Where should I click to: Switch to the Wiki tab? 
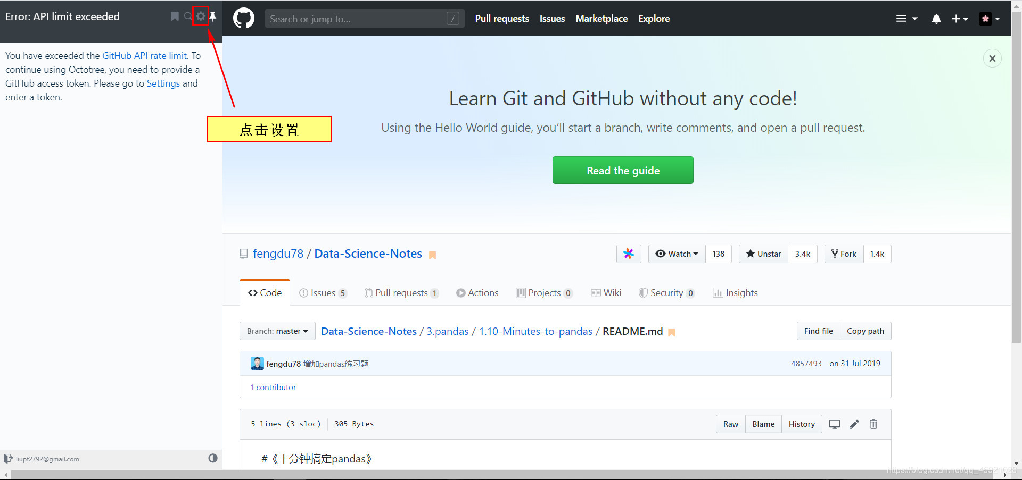(606, 292)
